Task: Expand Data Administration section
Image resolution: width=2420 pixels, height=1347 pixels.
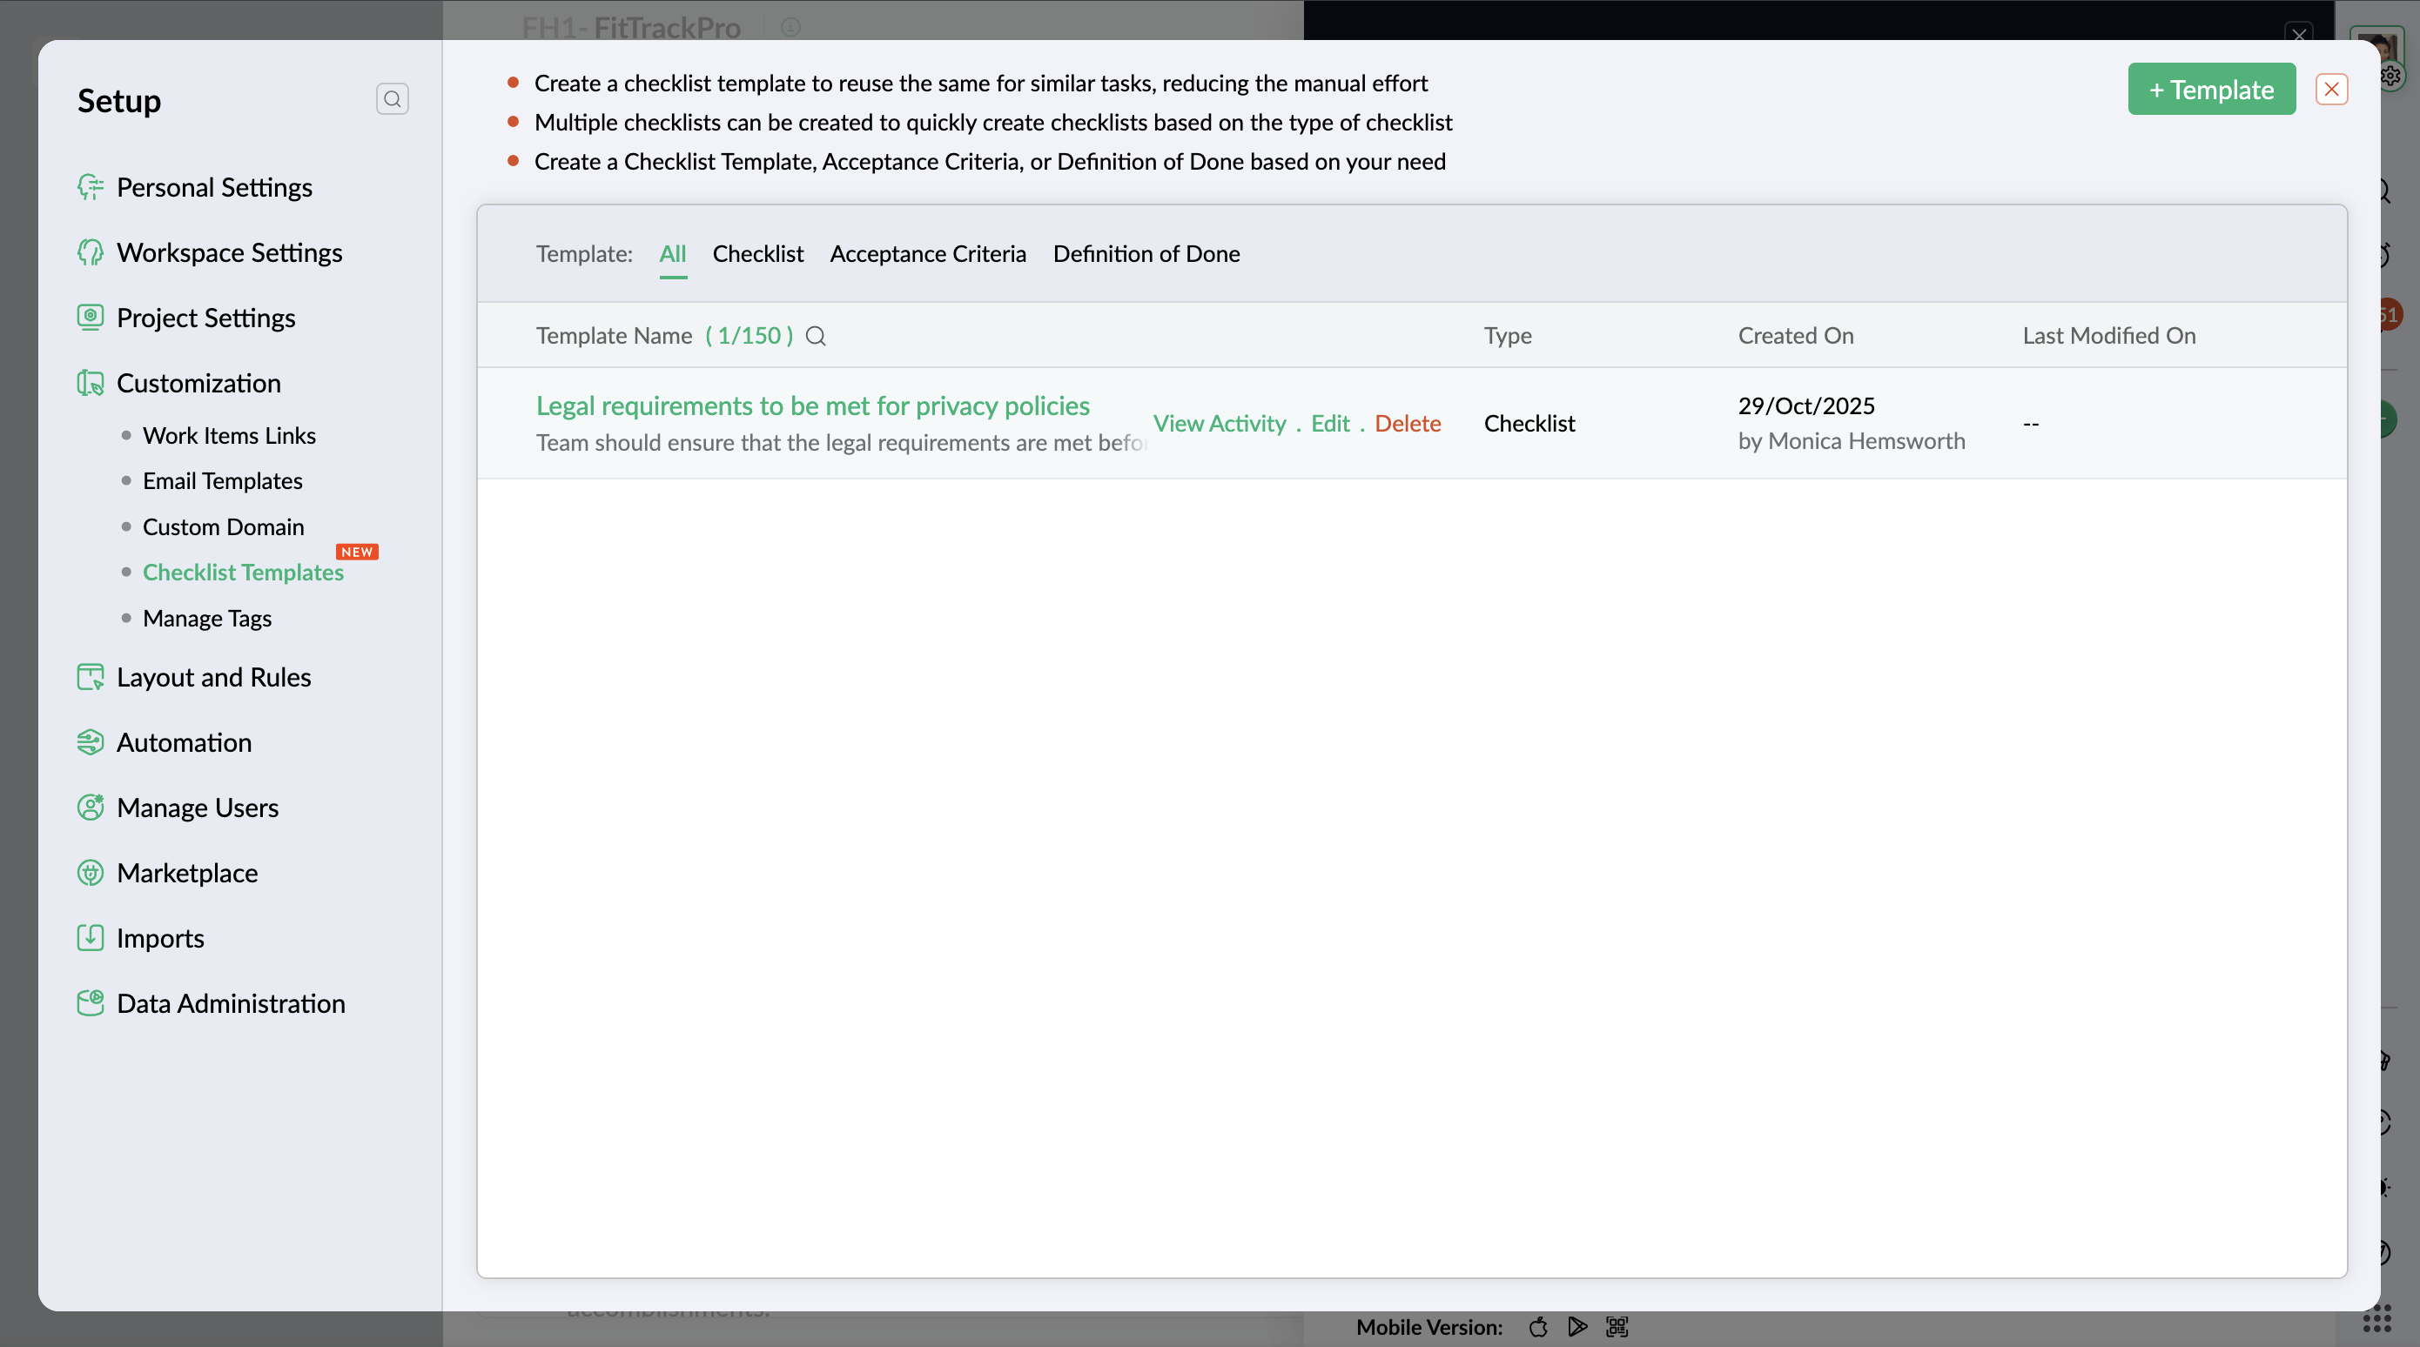Action: (x=230, y=1003)
